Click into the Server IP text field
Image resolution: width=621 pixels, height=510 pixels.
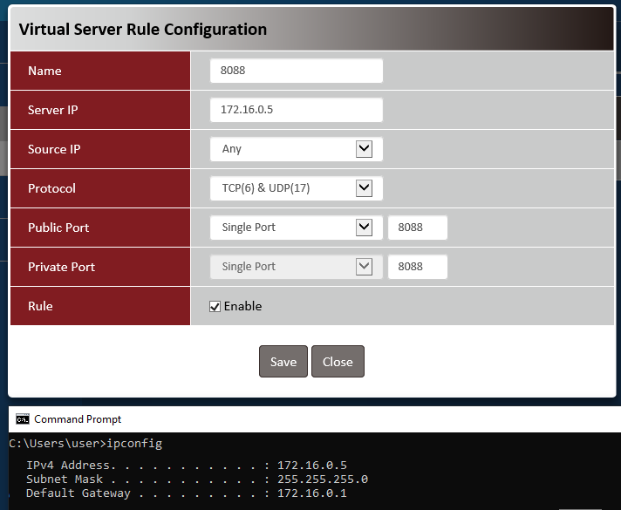pyautogui.click(x=296, y=110)
